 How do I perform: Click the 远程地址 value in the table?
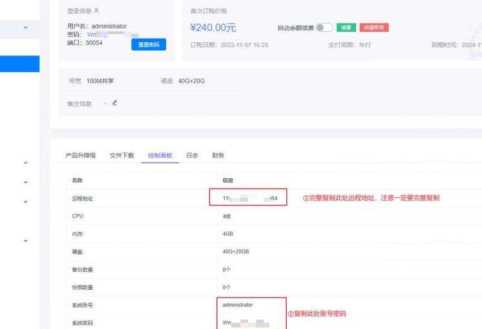point(250,198)
